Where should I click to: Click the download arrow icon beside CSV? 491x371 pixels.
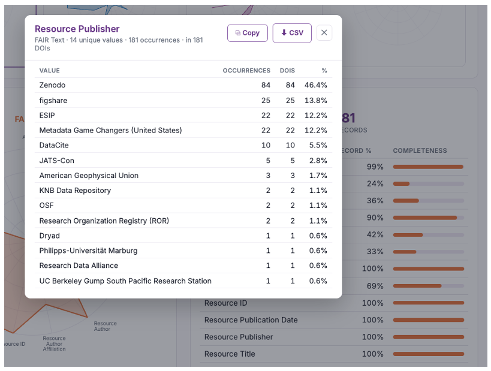coord(284,32)
